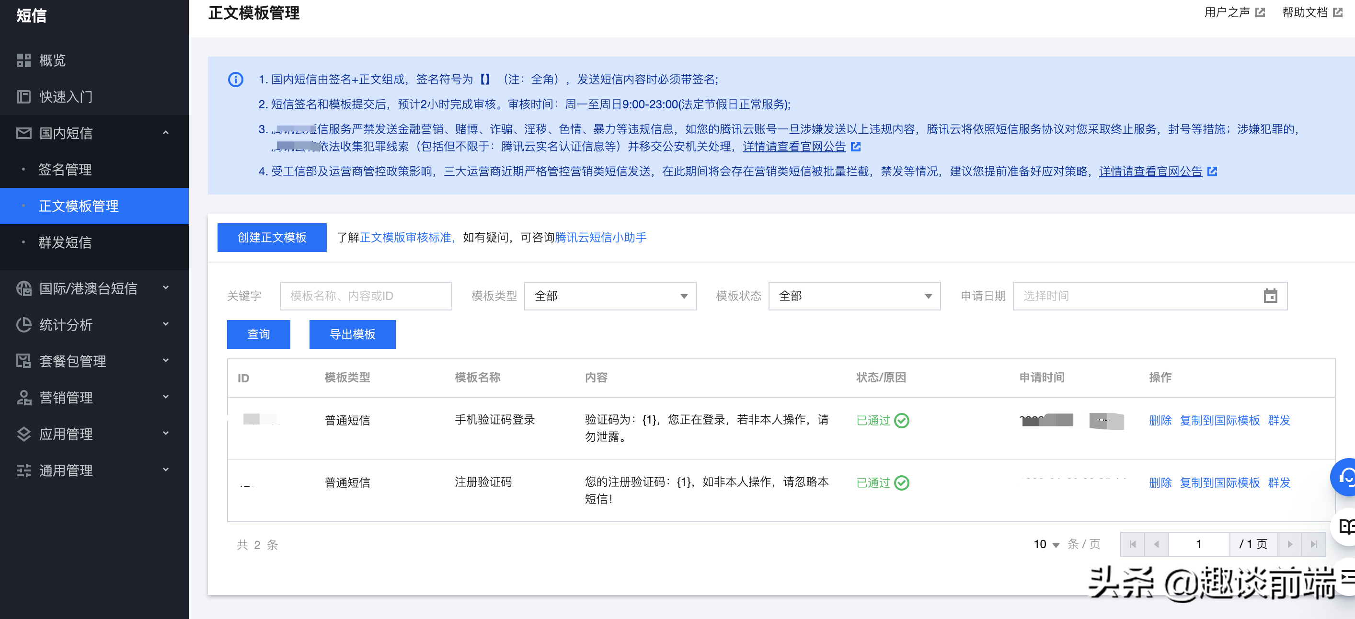Click the 导出模板 button
This screenshot has width=1355, height=619.
tap(353, 334)
